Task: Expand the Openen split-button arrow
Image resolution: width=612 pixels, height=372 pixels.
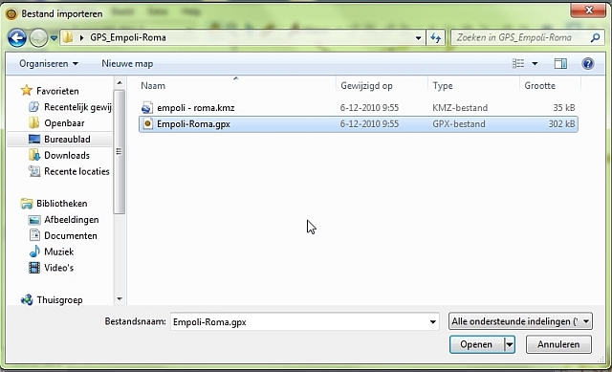Action: coord(510,344)
